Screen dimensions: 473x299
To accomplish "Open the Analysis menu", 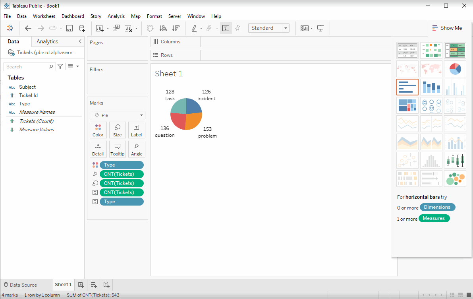I will tap(116, 16).
